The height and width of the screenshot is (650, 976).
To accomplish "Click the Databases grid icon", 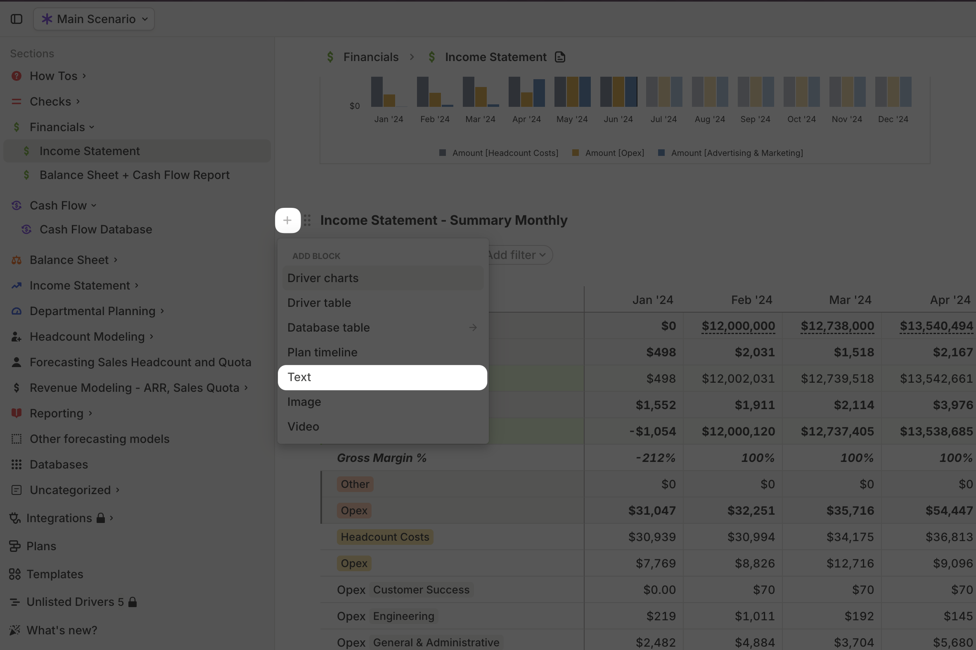I will [16, 464].
